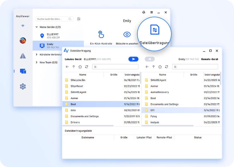The height and width of the screenshot is (167, 234).
Task: Open the hamburger menu in the title bar
Action: pyautogui.click(x=152, y=12)
